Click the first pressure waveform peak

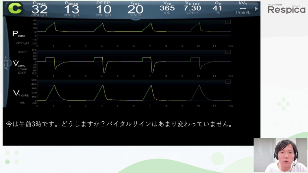click(x=55, y=23)
